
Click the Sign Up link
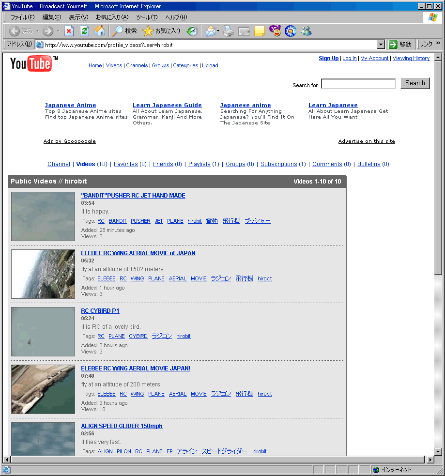coord(328,58)
